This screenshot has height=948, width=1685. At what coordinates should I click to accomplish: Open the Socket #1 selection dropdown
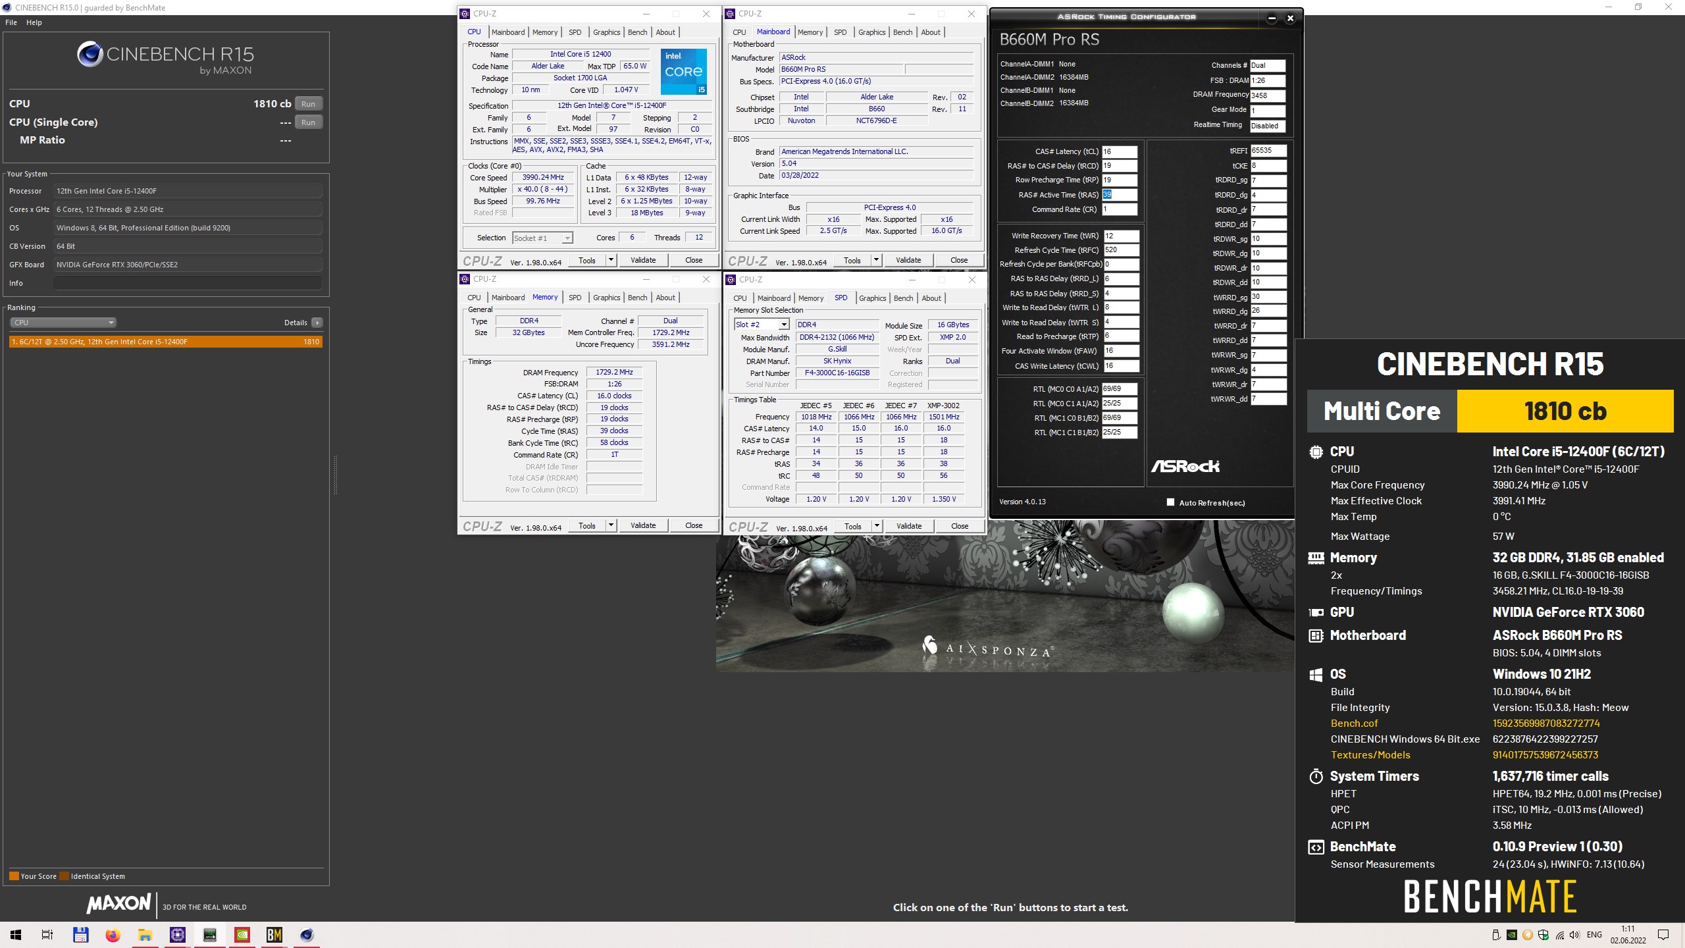coord(542,238)
